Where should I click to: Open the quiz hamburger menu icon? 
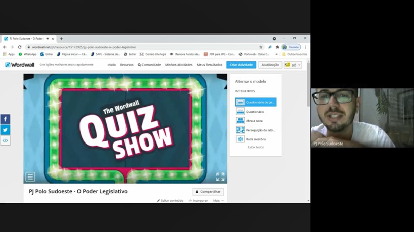(30, 177)
